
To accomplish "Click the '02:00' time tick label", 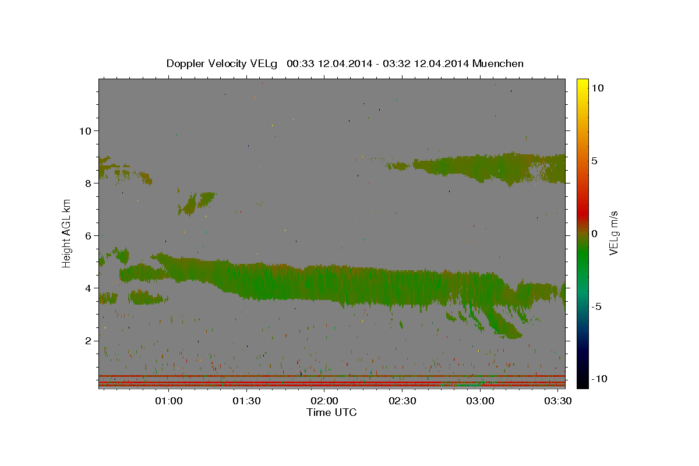I will [324, 401].
